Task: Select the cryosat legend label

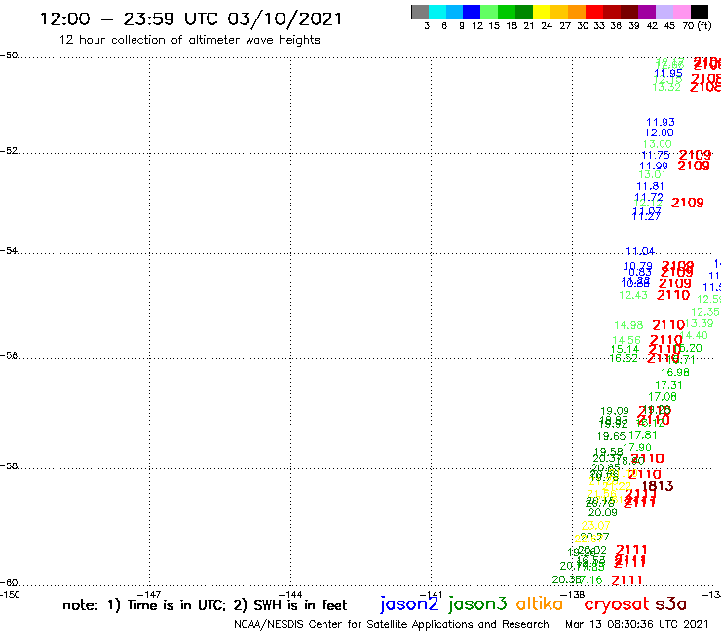Action: (x=617, y=604)
